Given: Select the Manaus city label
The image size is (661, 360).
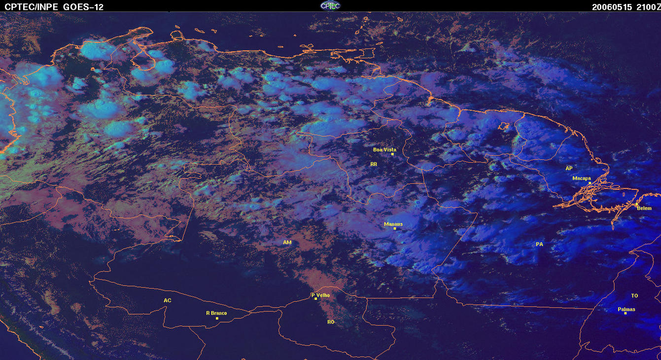Looking at the screenshot, I should tap(393, 224).
